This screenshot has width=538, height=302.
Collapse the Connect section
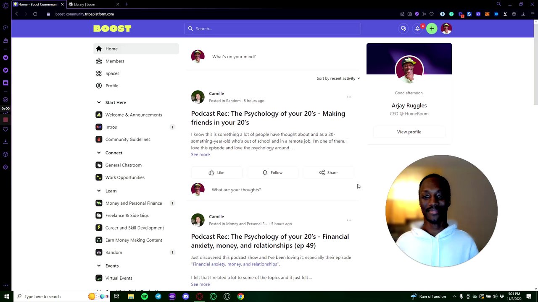(99, 153)
